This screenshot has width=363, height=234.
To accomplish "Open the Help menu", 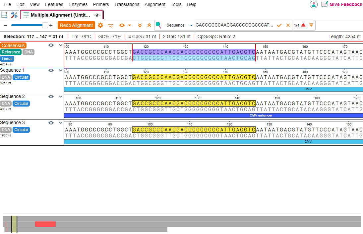I will (x=192, y=4).
